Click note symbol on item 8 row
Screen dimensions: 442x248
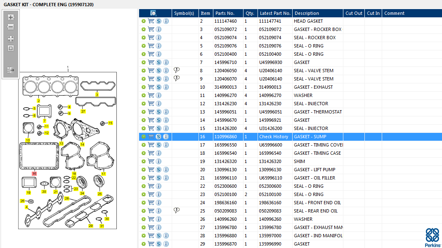tap(177, 70)
